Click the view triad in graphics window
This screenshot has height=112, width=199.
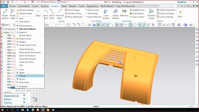tap(35, 100)
